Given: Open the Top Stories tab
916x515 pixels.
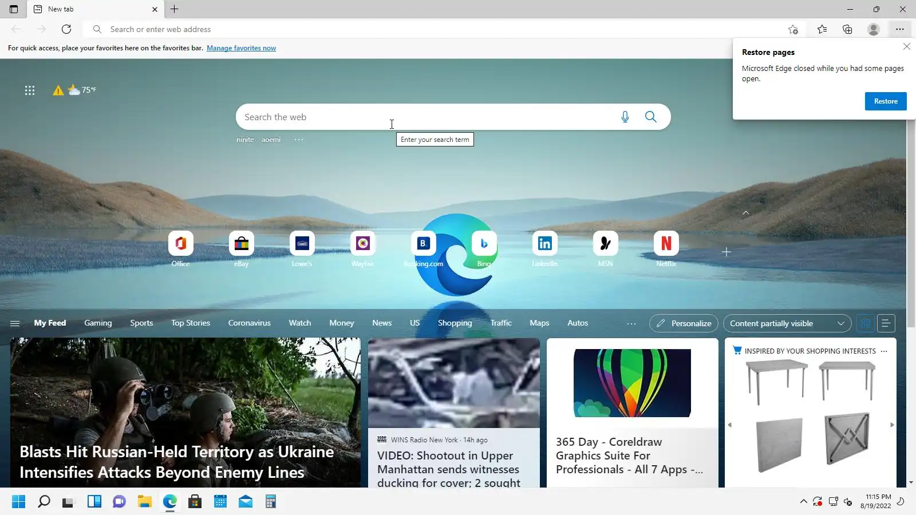Looking at the screenshot, I should (191, 323).
